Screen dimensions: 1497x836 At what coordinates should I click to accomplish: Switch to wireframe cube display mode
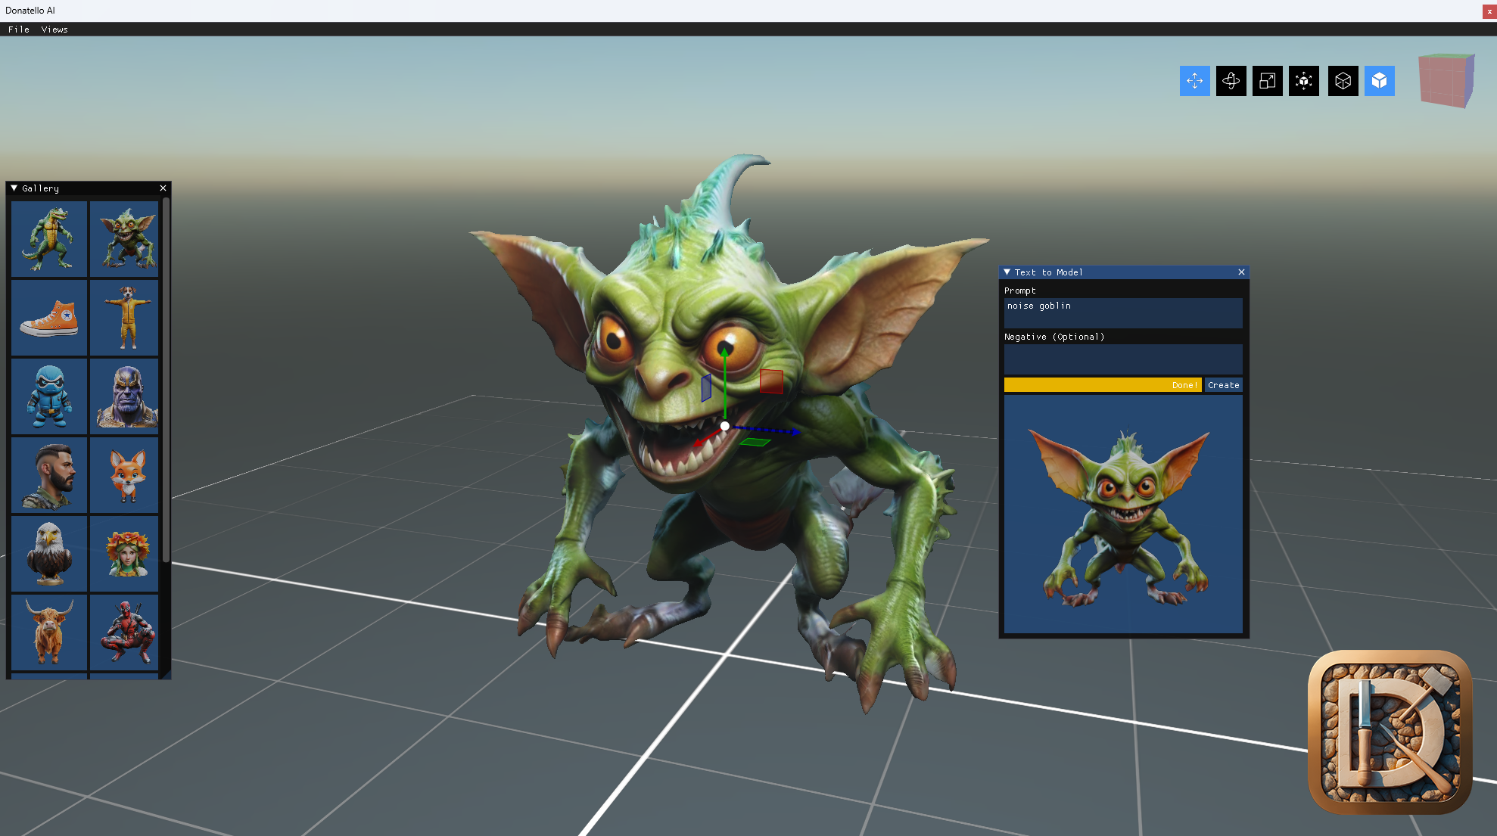point(1343,81)
